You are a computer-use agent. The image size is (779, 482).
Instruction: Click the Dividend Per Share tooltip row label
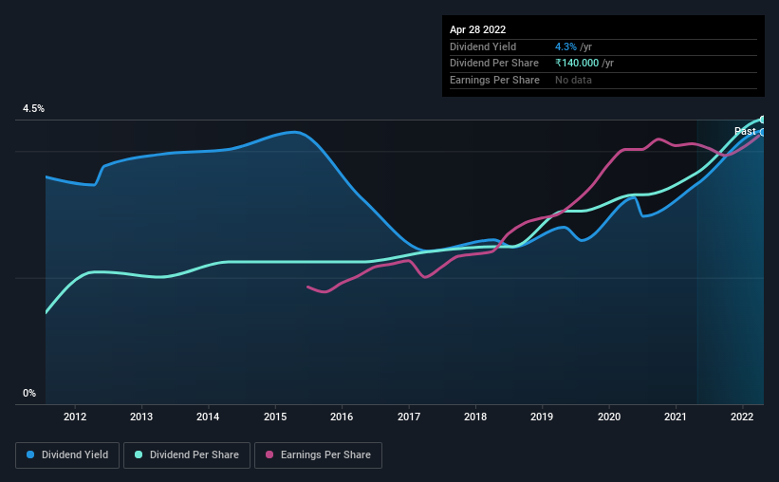coord(494,64)
